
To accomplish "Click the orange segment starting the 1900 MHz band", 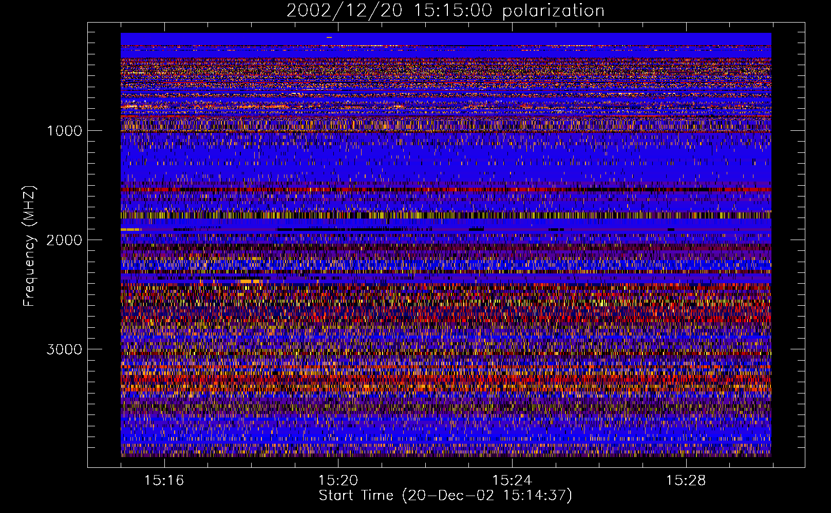I will pos(130,229).
